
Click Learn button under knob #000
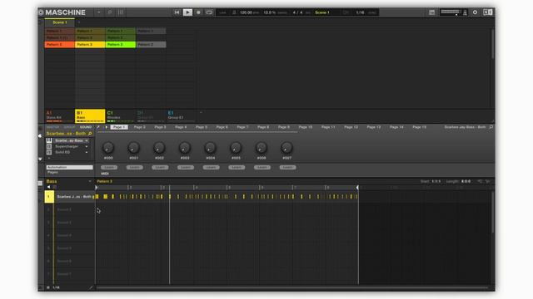tap(109, 168)
